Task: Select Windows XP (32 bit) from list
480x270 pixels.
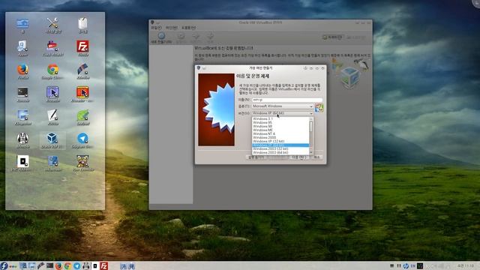Action: [280, 141]
